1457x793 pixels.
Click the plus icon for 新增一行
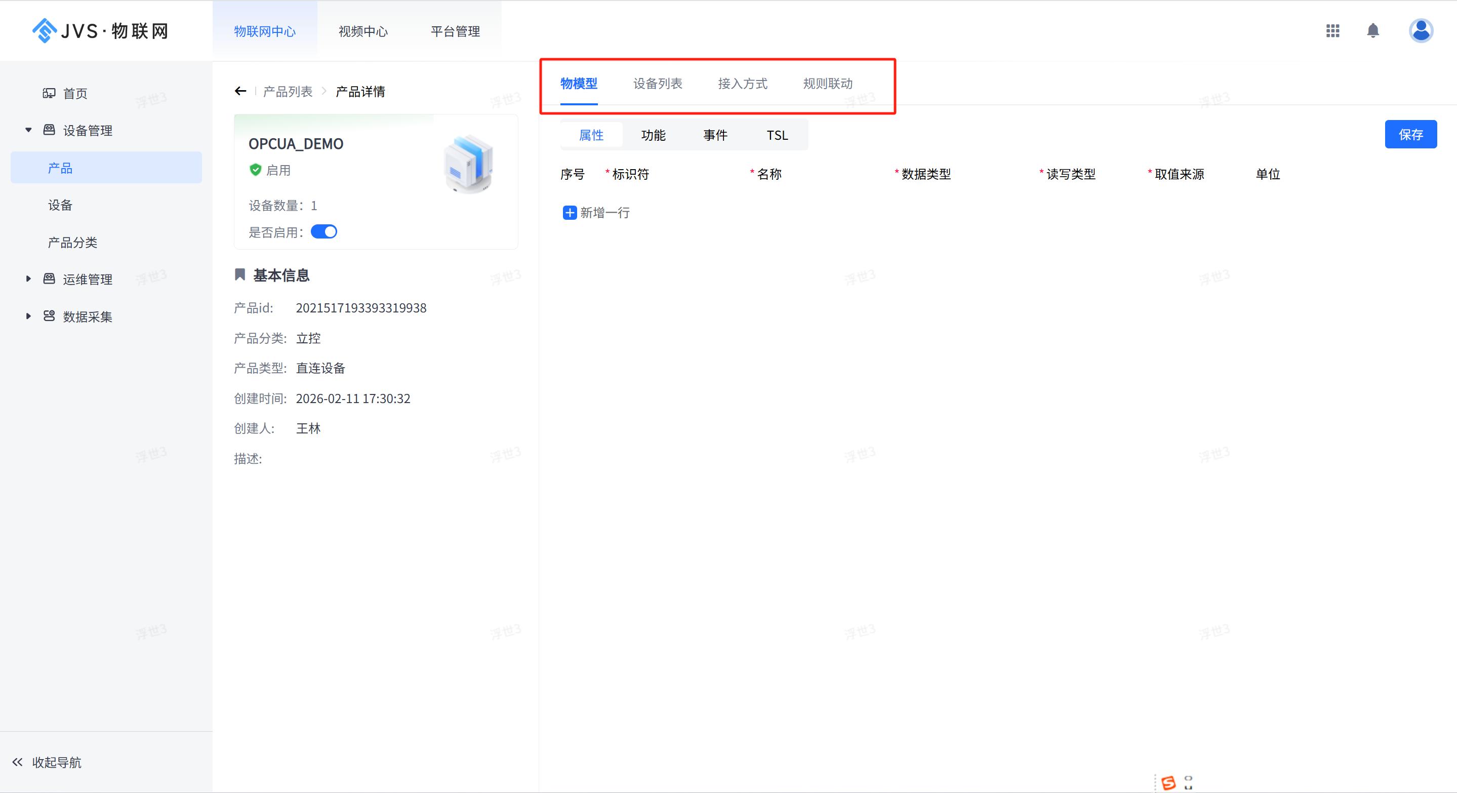[x=570, y=213]
